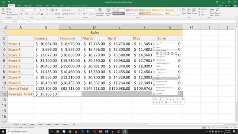Toggle Wrap Text
Image resolution: width=238 pixels, height=134 pixels.
[66, 10]
